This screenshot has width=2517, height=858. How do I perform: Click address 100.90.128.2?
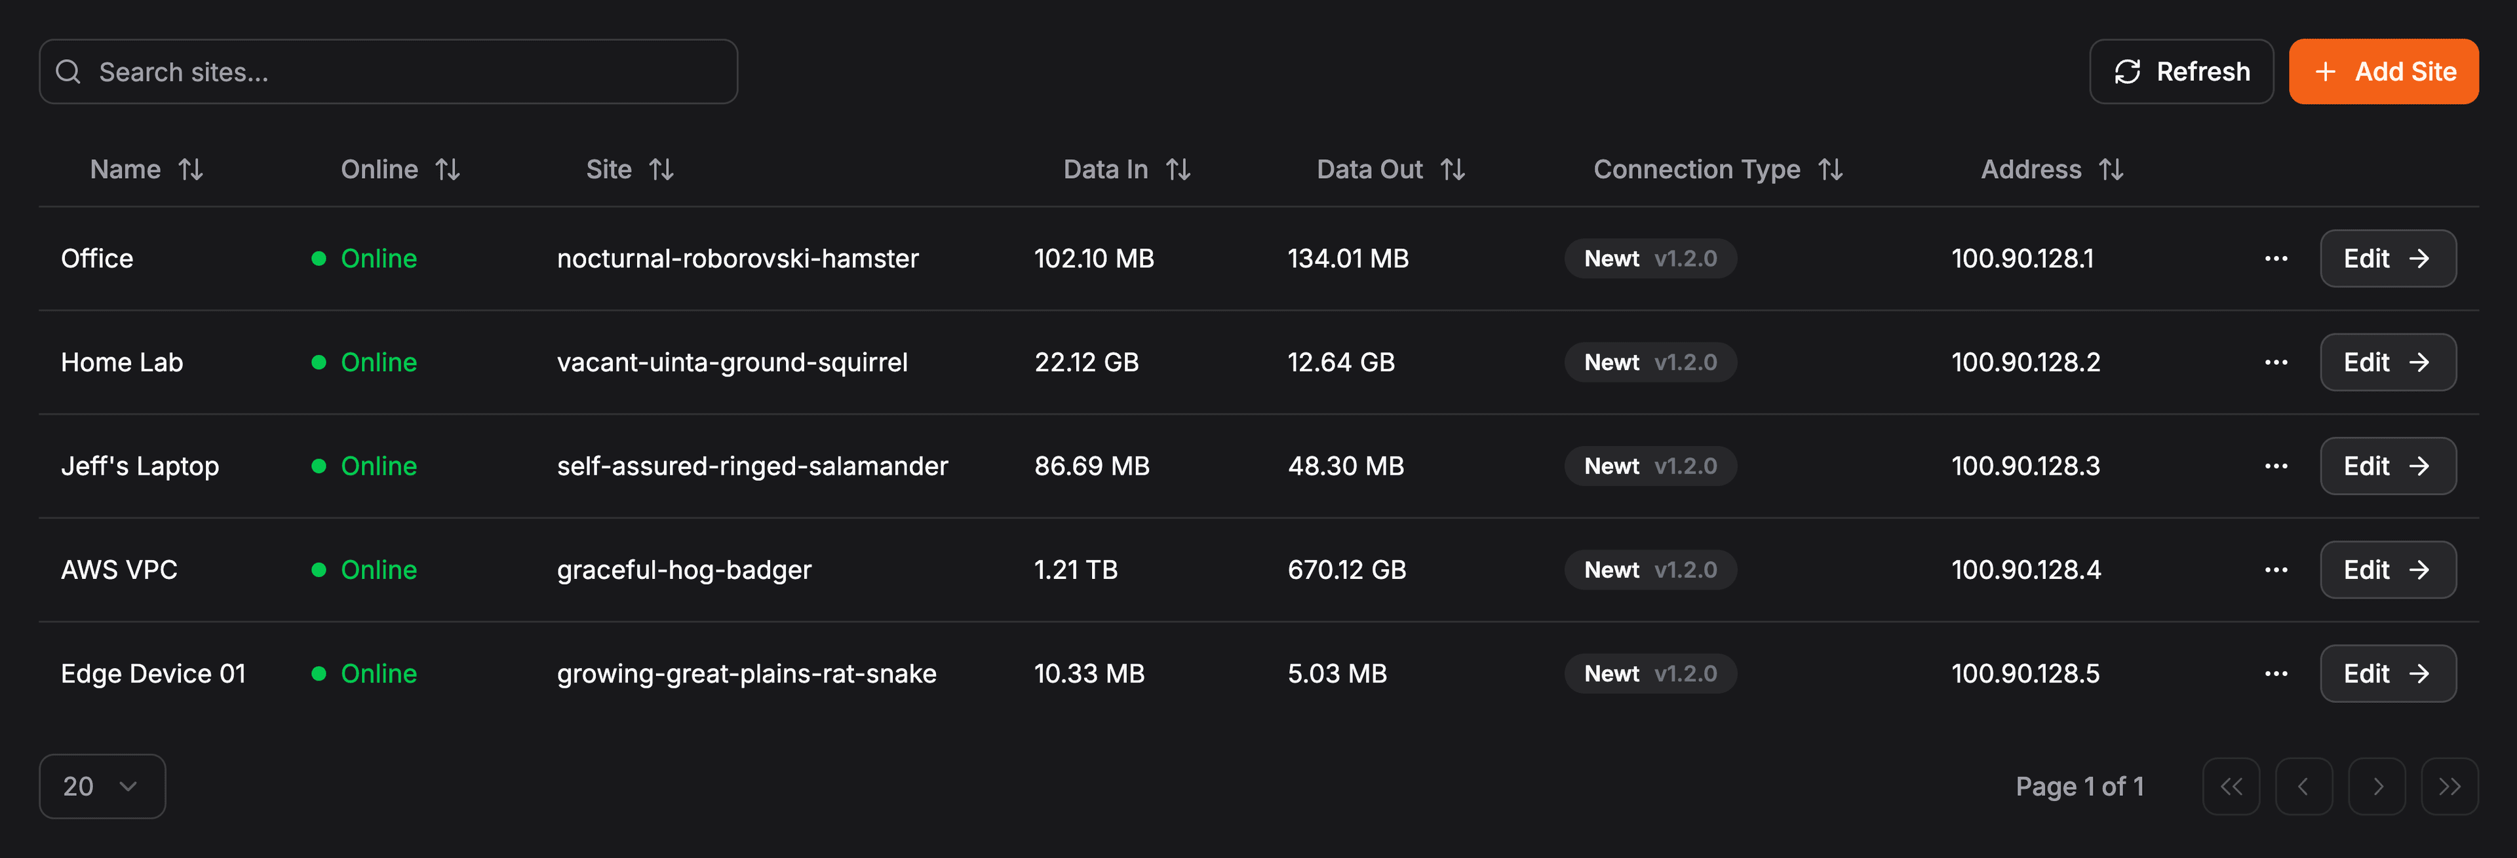[2025, 362]
